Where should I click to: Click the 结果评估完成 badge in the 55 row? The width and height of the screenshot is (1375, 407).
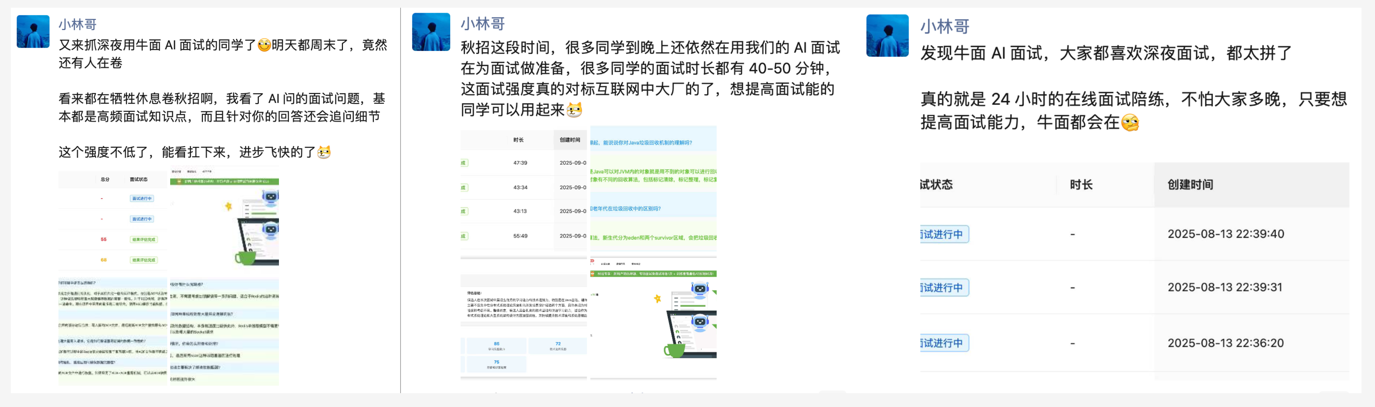(144, 239)
